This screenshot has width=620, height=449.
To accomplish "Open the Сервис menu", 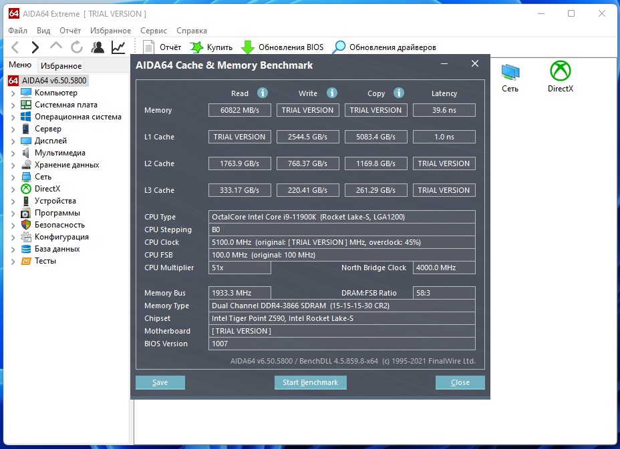I will tap(154, 31).
